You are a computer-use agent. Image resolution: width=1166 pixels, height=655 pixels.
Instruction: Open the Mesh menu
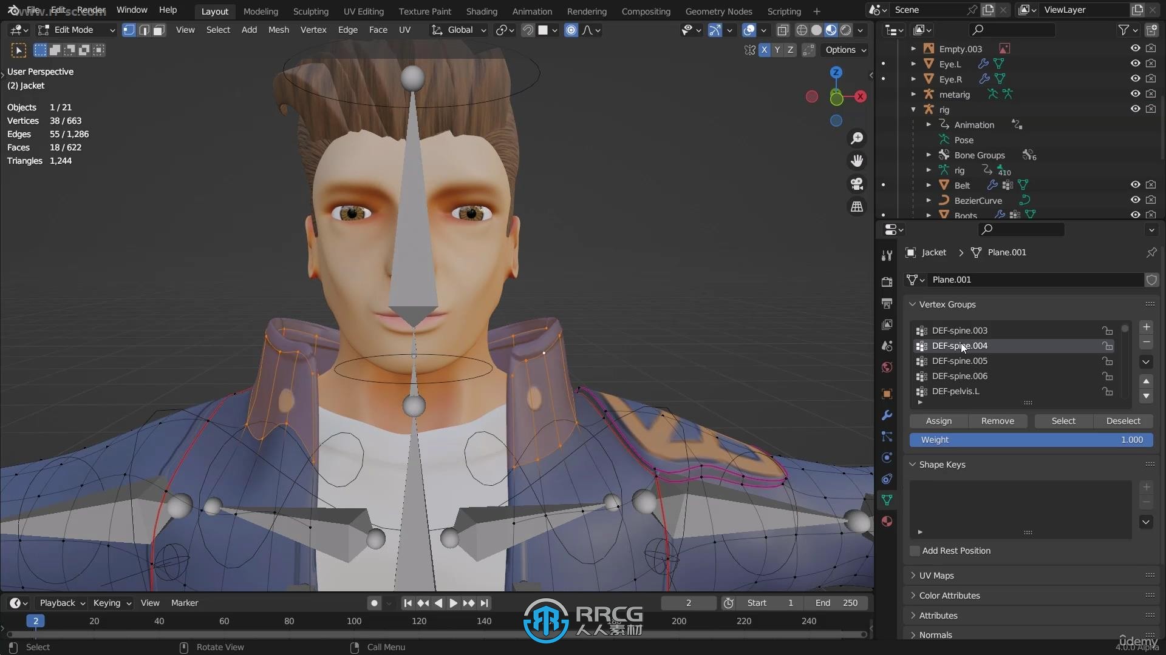279,30
